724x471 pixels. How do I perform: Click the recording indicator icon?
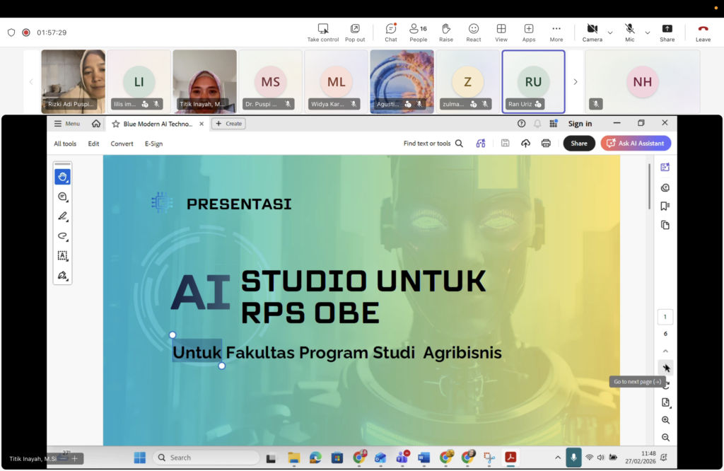click(x=26, y=33)
